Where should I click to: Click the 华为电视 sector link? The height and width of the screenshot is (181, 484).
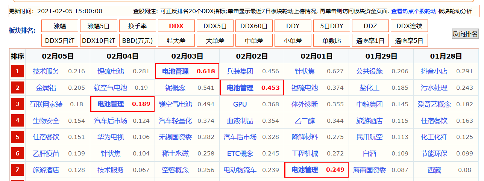(x=111, y=137)
